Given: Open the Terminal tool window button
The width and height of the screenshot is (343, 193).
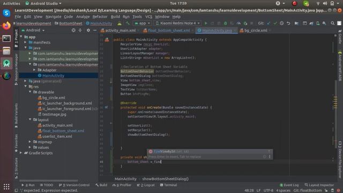Looking at the screenshot, I should coord(168,185).
